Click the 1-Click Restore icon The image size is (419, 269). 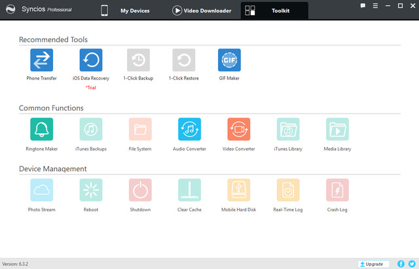click(183, 60)
